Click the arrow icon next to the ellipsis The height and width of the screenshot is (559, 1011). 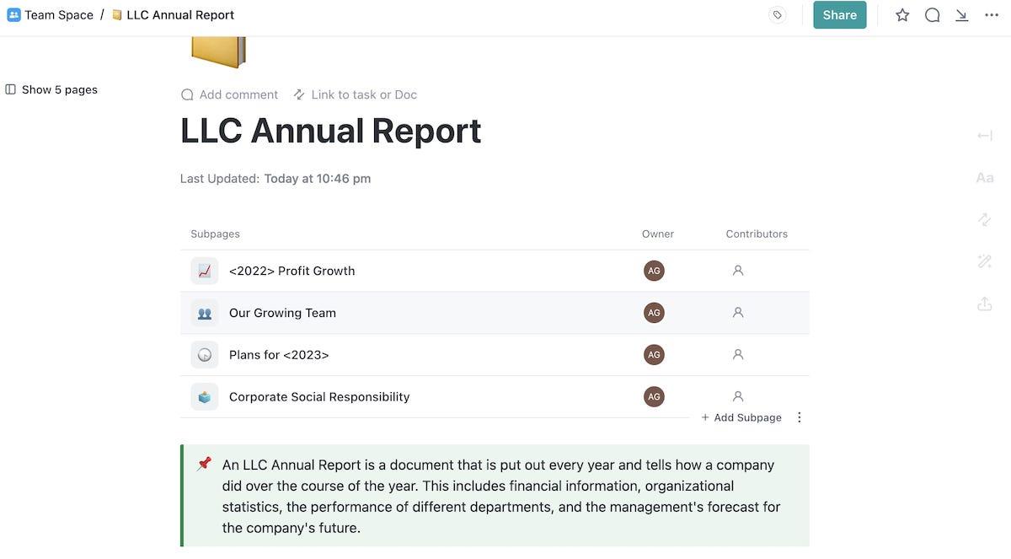[x=961, y=15]
